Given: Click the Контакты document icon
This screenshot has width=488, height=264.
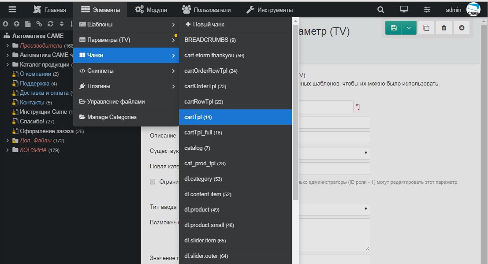Looking at the screenshot, I should tap(15, 102).
